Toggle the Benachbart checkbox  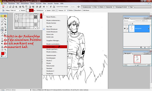pos(74,10)
